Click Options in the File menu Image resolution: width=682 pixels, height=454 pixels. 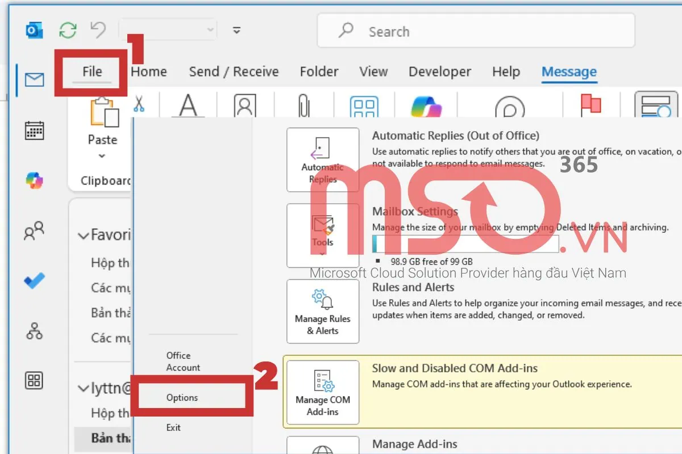pyautogui.click(x=182, y=397)
